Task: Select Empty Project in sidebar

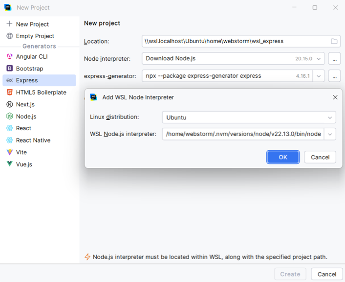Action: pyautogui.click(x=35, y=36)
